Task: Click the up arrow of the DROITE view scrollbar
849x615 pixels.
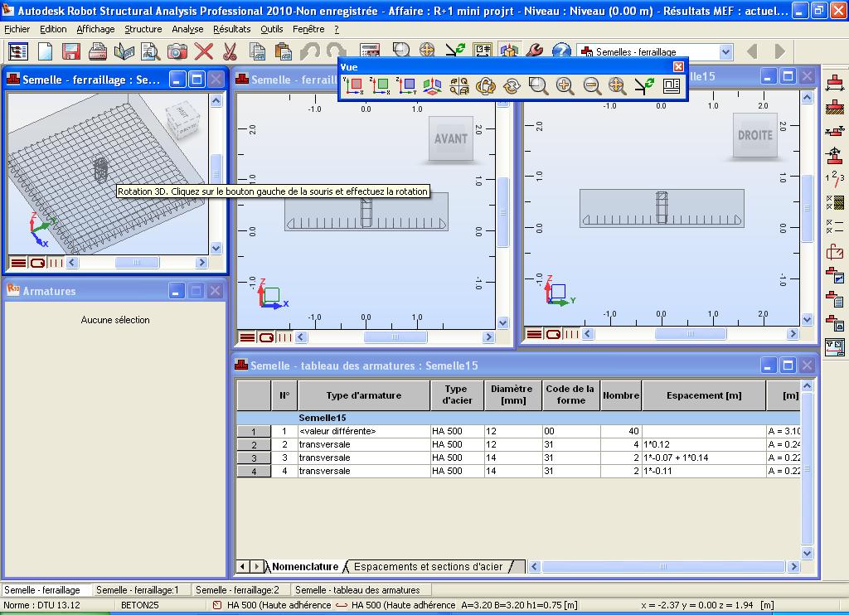Action: (x=807, y=98)
